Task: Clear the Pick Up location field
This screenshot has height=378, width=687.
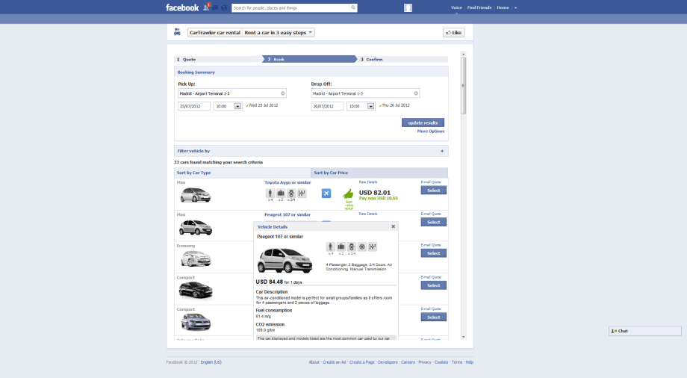Action: click(282, 93)
